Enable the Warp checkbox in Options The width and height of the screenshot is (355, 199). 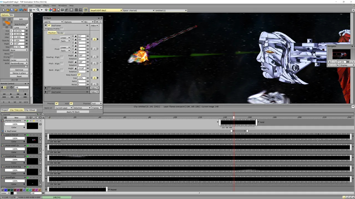click(12, 54)
